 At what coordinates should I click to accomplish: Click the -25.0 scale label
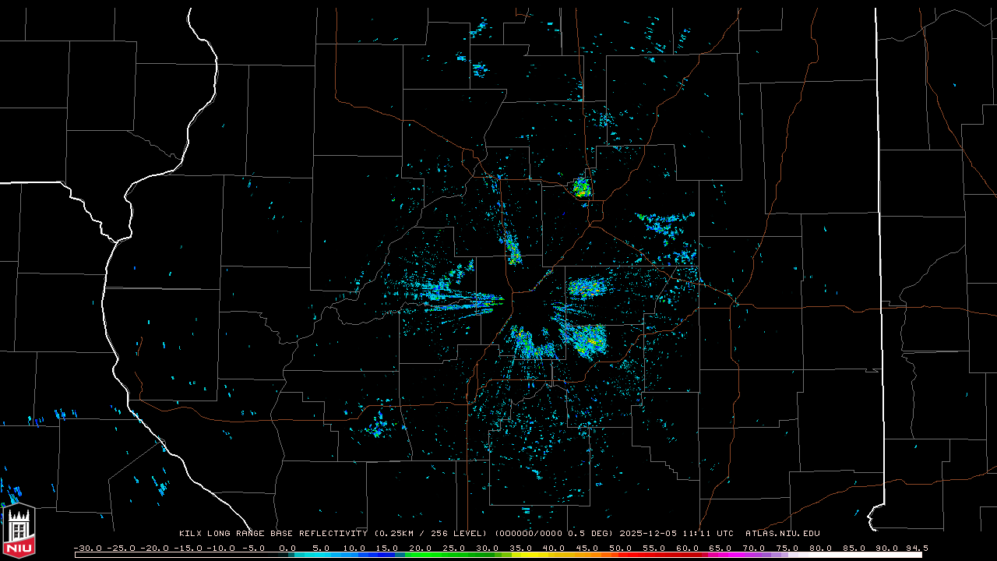point(121,549)
